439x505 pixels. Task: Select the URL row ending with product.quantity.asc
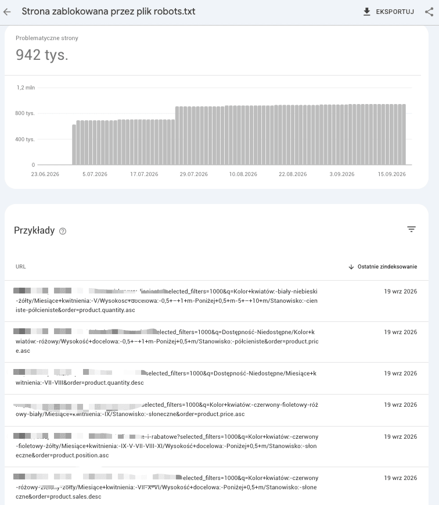coord(216,301)
